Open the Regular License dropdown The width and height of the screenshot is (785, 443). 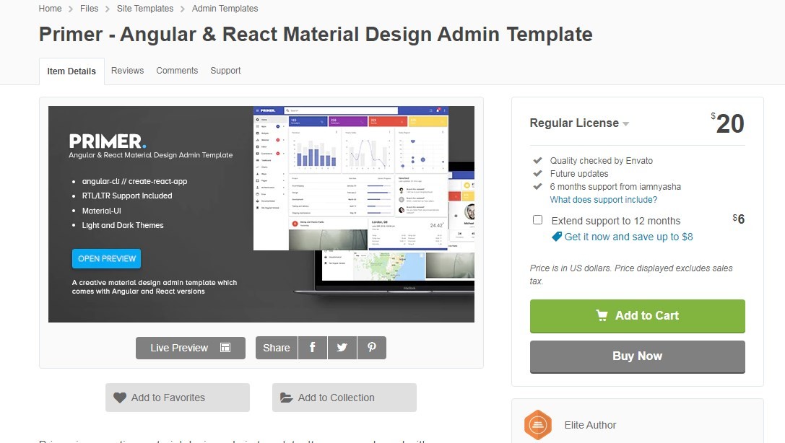coord(579,123)
